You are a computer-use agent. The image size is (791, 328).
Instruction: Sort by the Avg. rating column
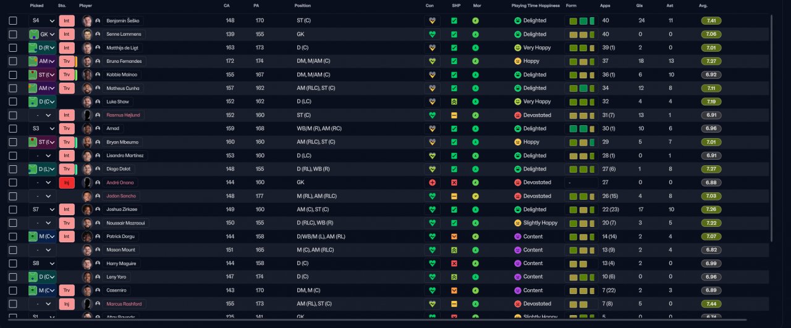[703, 6]
